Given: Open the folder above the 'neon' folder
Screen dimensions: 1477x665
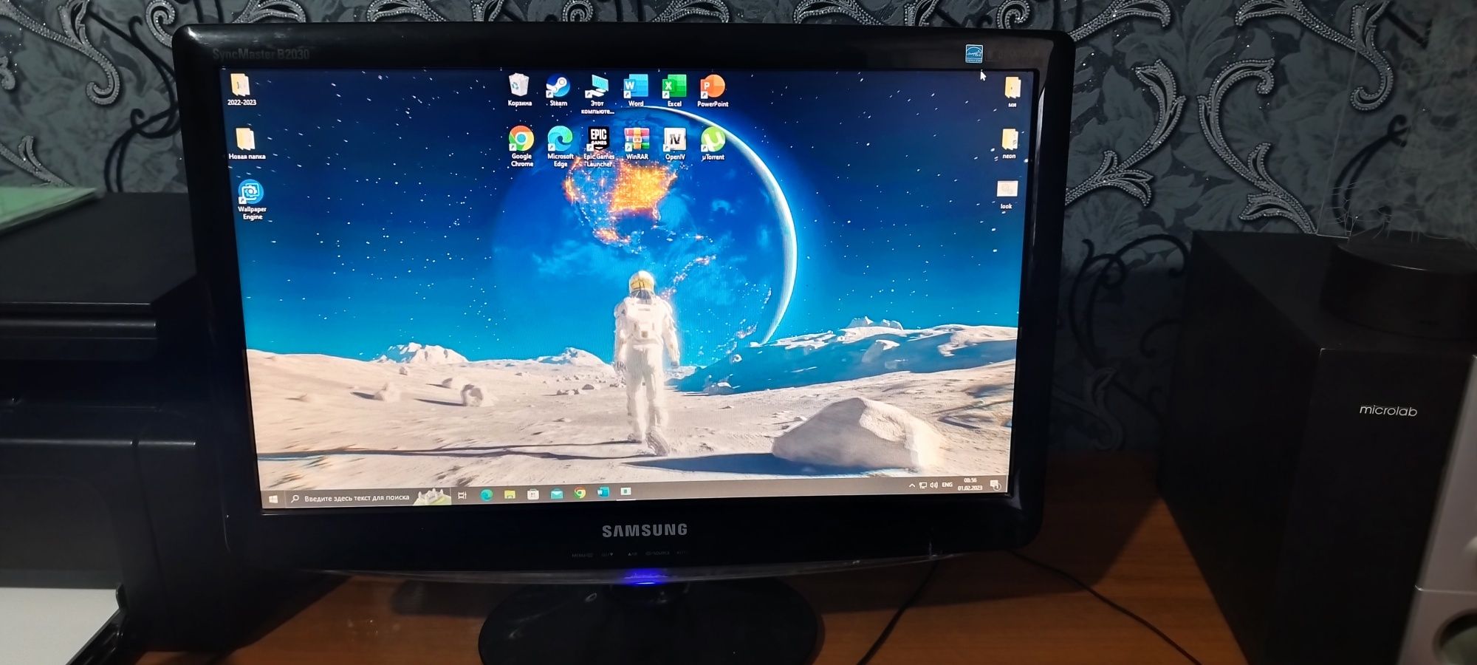Looking at the screenshot, I should point(1012,92).
